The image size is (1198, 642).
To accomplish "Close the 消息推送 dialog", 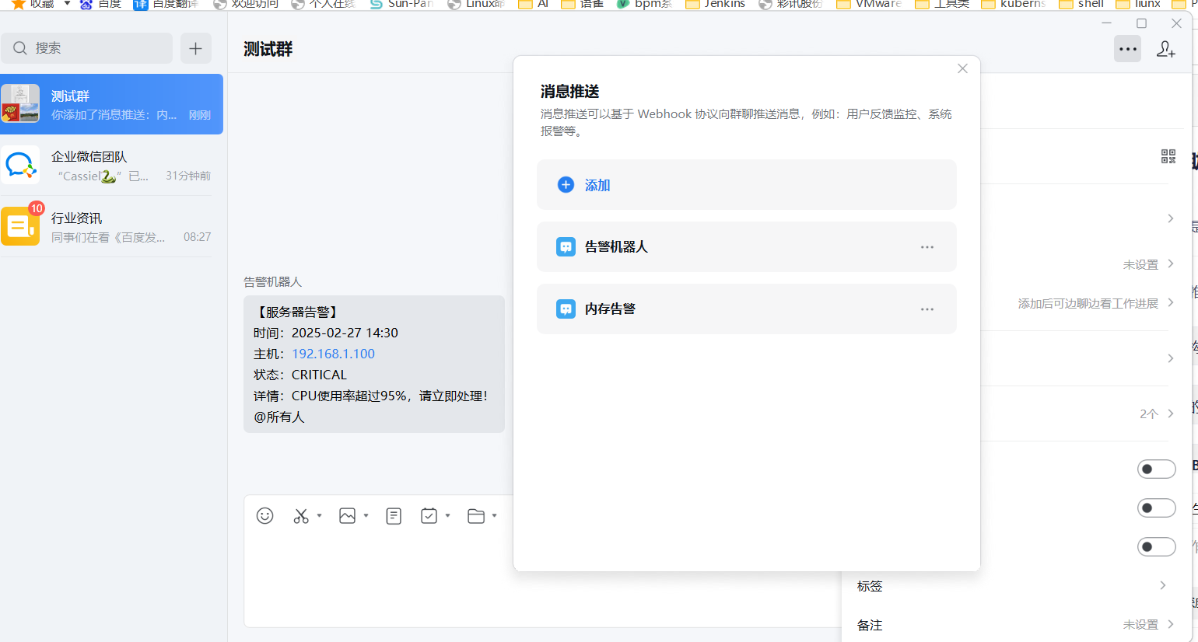I will click(x=962, y=68).
